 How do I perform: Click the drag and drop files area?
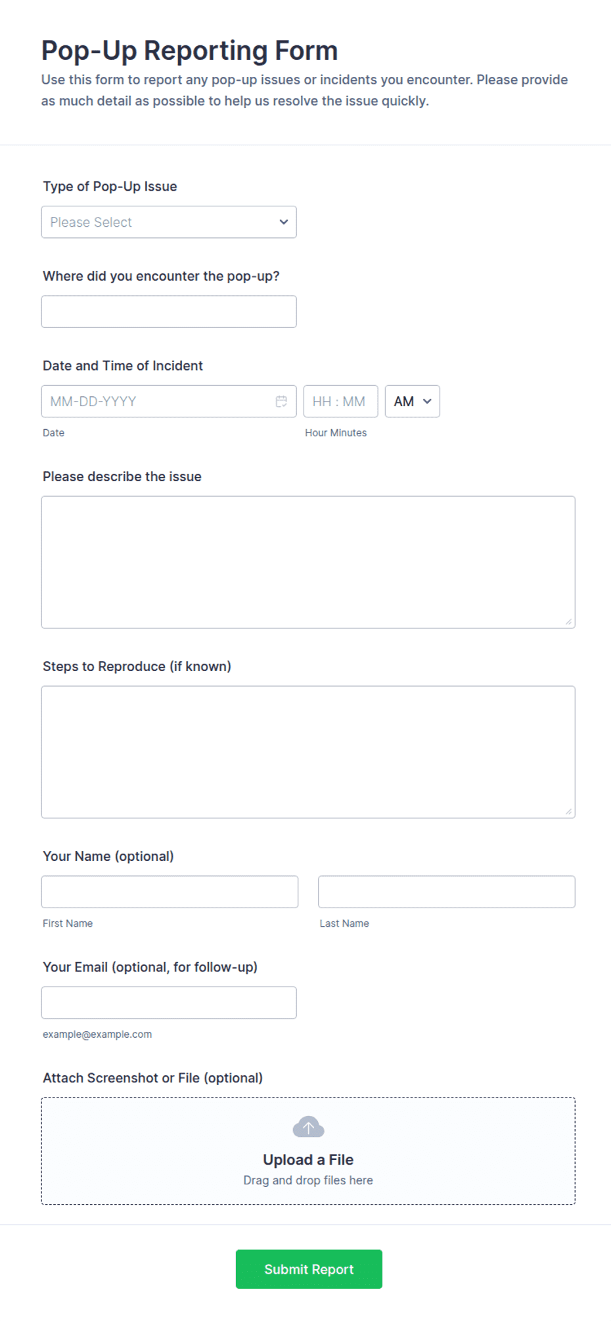coord(308,1151)
